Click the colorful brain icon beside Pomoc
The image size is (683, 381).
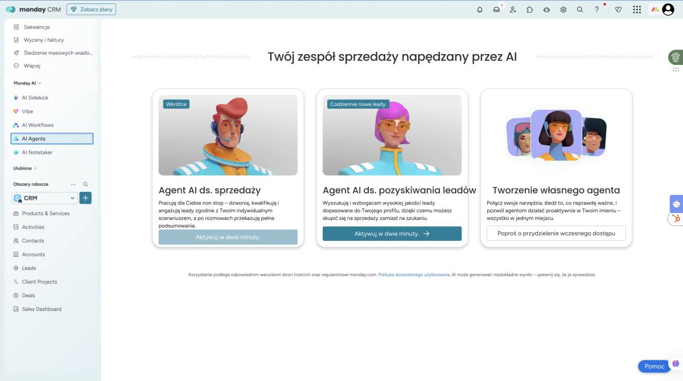676,363
